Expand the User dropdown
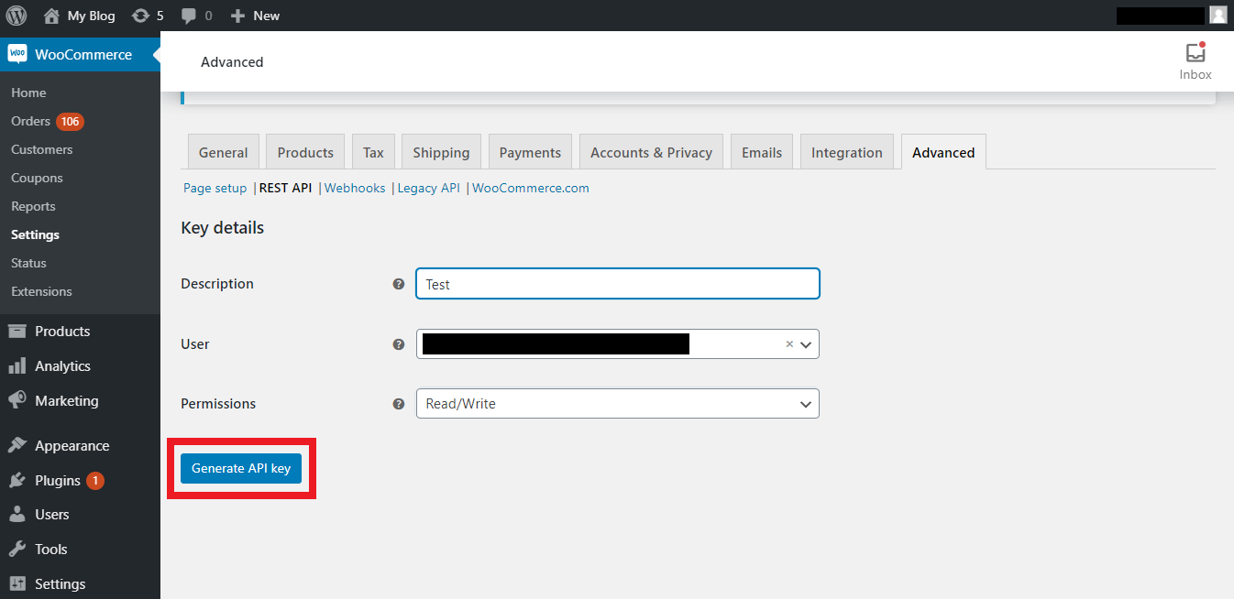The image size is (1234, 599). [806, 344]
